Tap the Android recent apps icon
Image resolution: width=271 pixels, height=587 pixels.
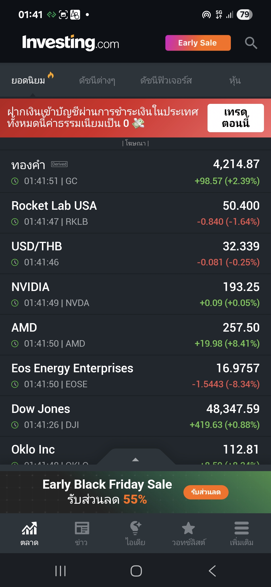point(60,571)
